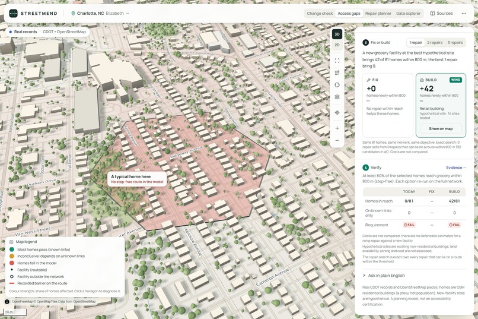Click the book icon beside Sources
Viewport: 478px width, 319px height.
432,14
